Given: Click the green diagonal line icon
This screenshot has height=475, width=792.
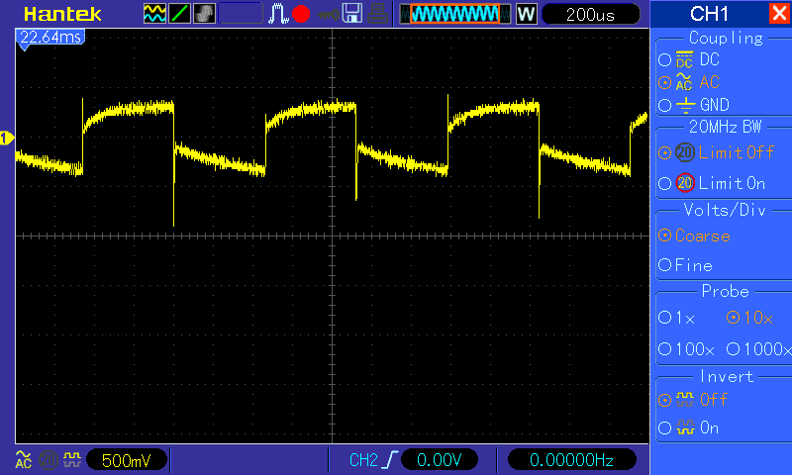Looking at the screenshot, I should 179,14.
